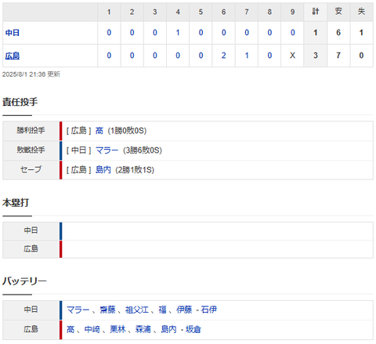376x344 pixels.
Task: Open losing pitcher マラー profile link
Action: click(x=107, y=150)
